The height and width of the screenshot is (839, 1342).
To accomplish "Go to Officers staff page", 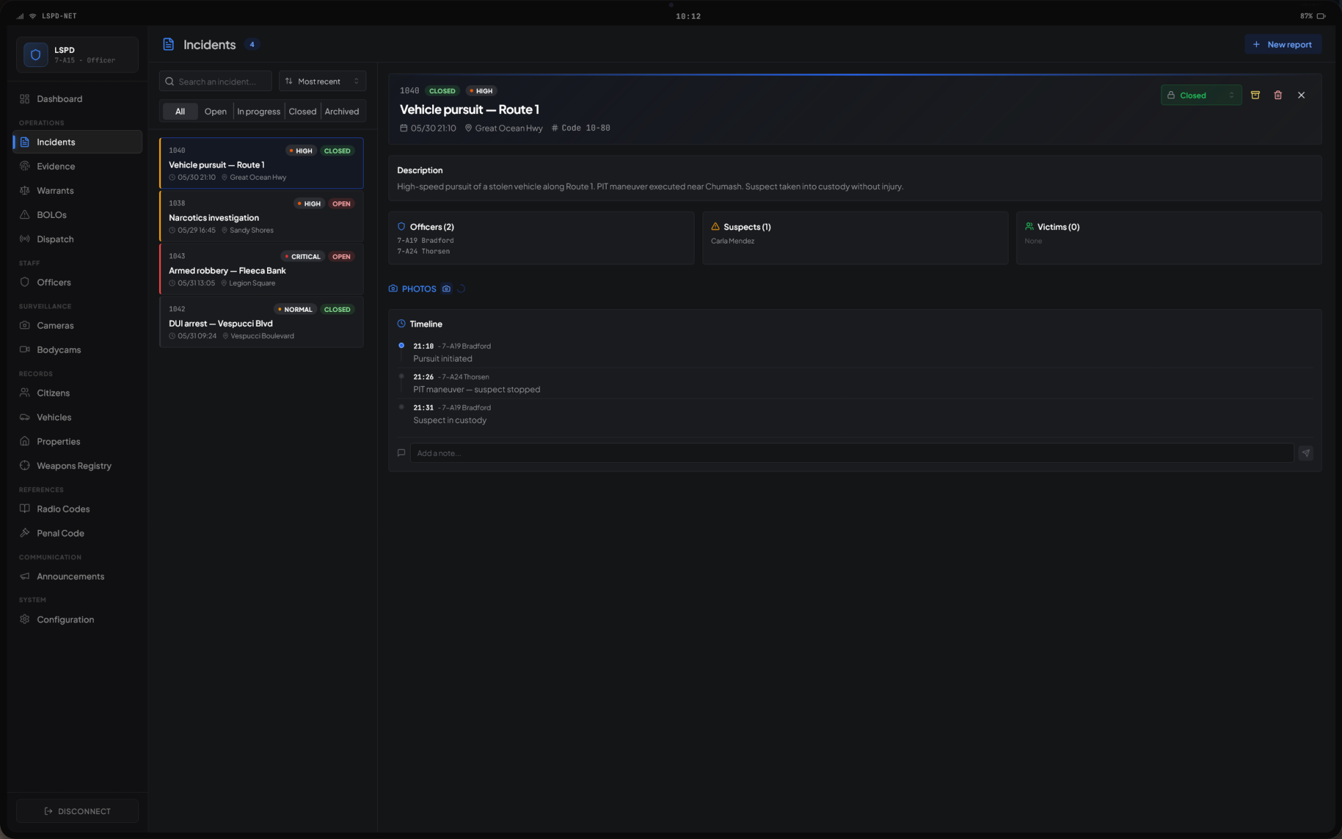I will 77,282.
